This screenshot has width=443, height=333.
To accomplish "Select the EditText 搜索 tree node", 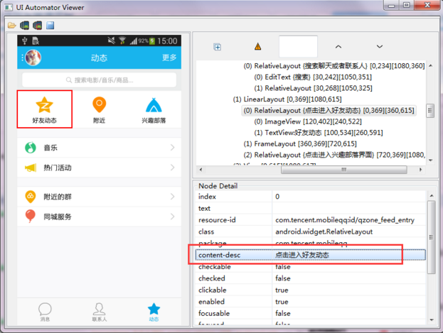I will [313, 77].
